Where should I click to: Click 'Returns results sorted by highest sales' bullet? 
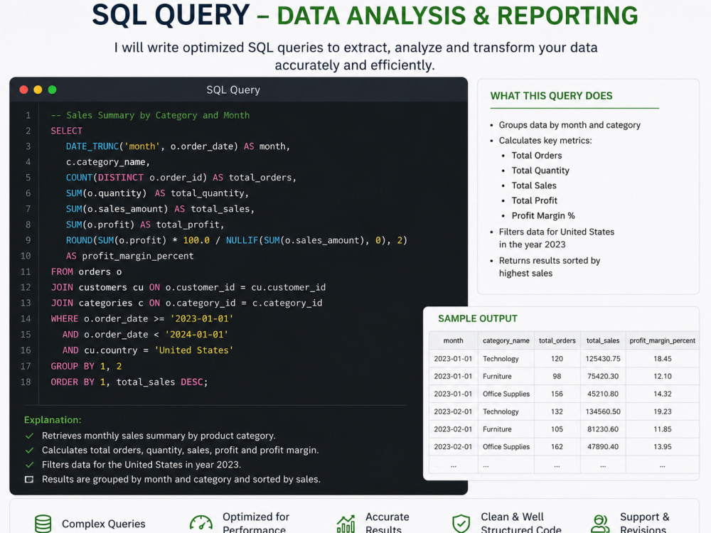(x=549, y=267)
